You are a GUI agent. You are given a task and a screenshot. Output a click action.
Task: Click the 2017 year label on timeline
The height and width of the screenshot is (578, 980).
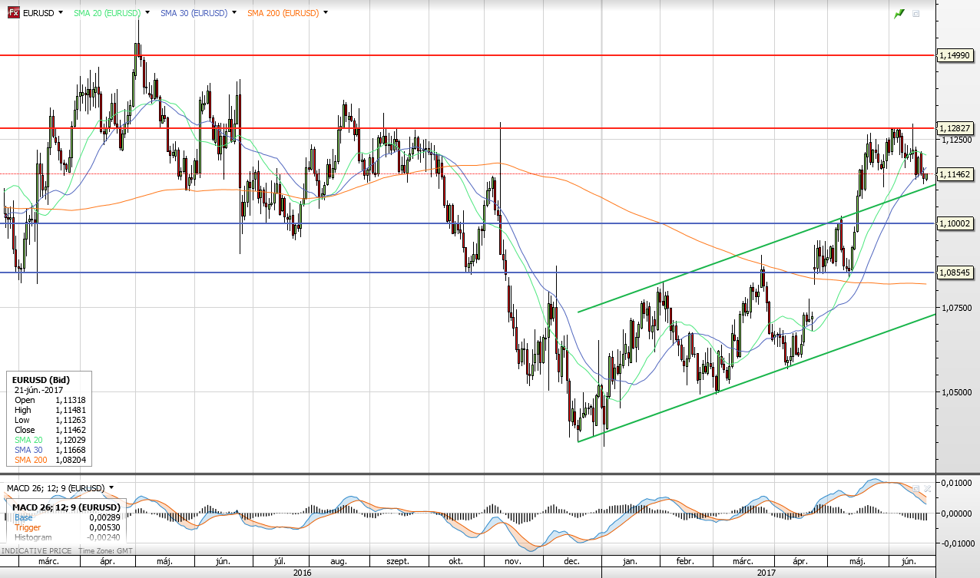click(x=766, y=573)
